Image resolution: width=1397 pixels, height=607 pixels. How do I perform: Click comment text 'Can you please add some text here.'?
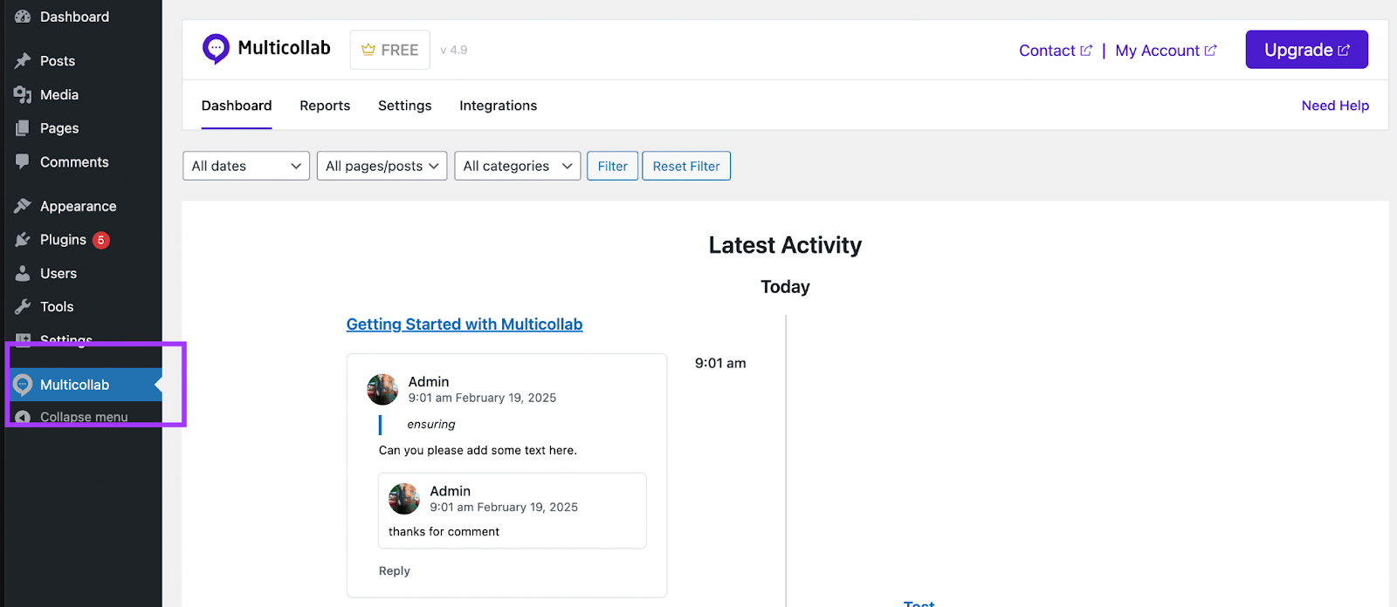[478, 451]
